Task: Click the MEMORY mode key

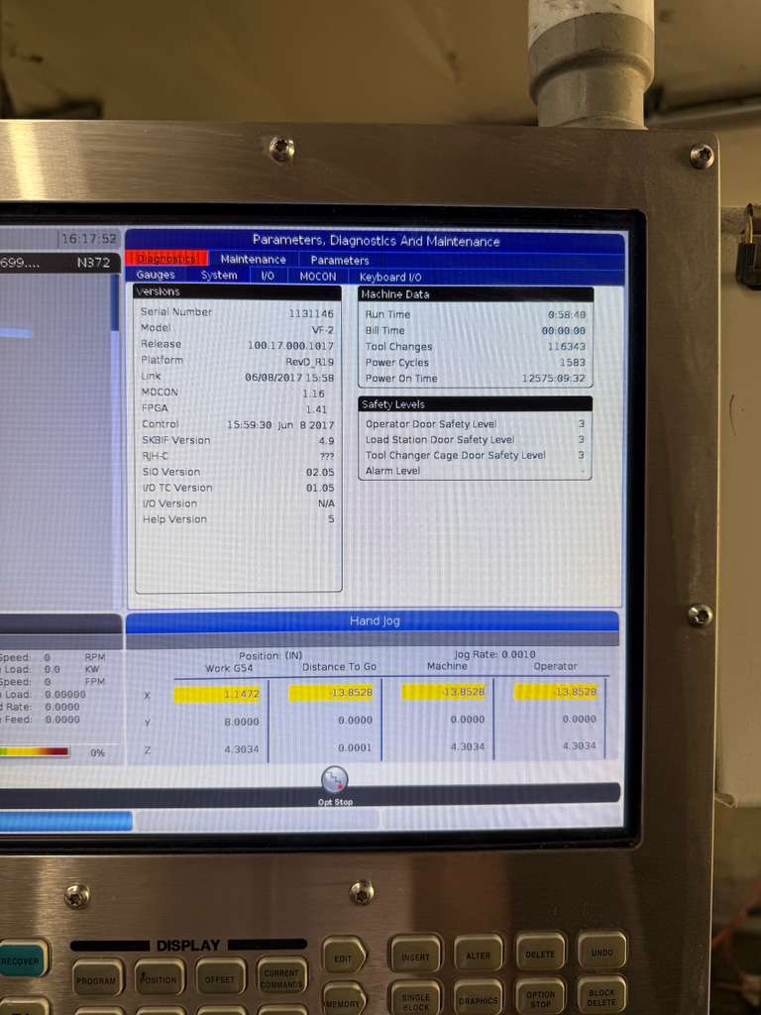Action: pyautogui.click(x=344, y=1002)
